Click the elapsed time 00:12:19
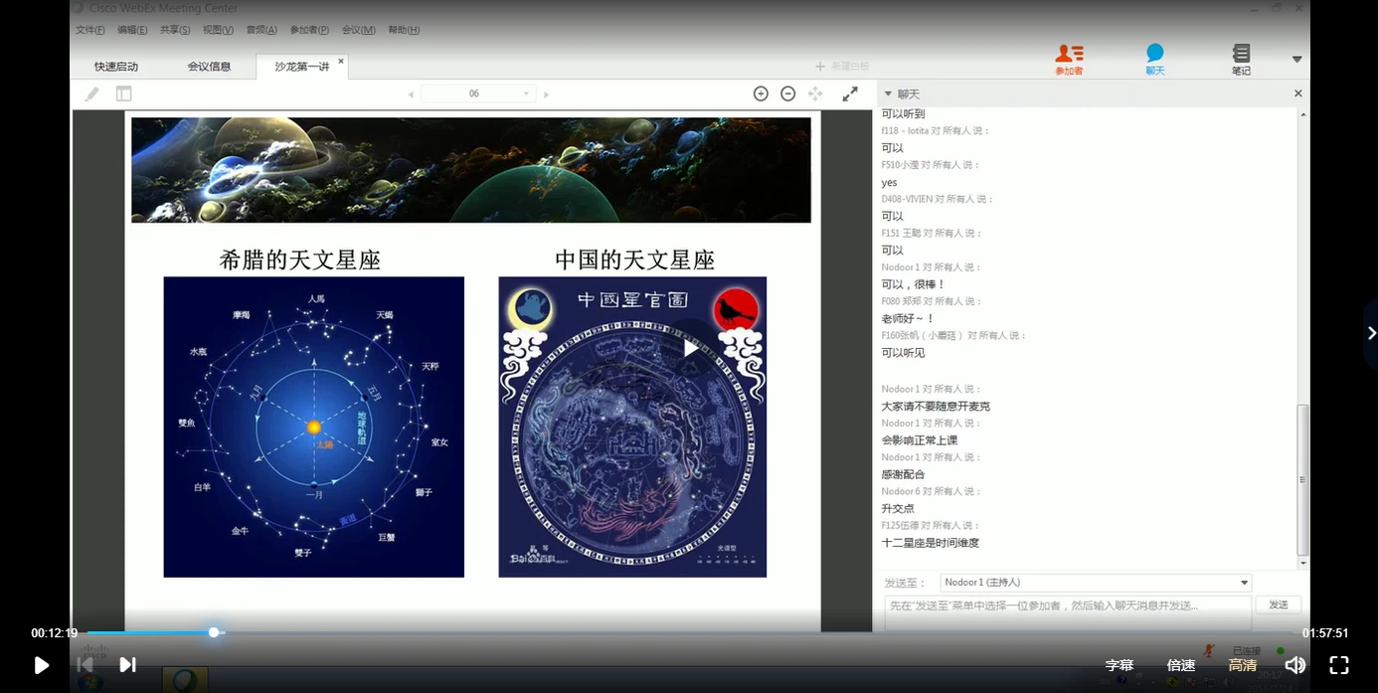The width and height of the screenshot is (1378, 693). (x=54, y=633)
